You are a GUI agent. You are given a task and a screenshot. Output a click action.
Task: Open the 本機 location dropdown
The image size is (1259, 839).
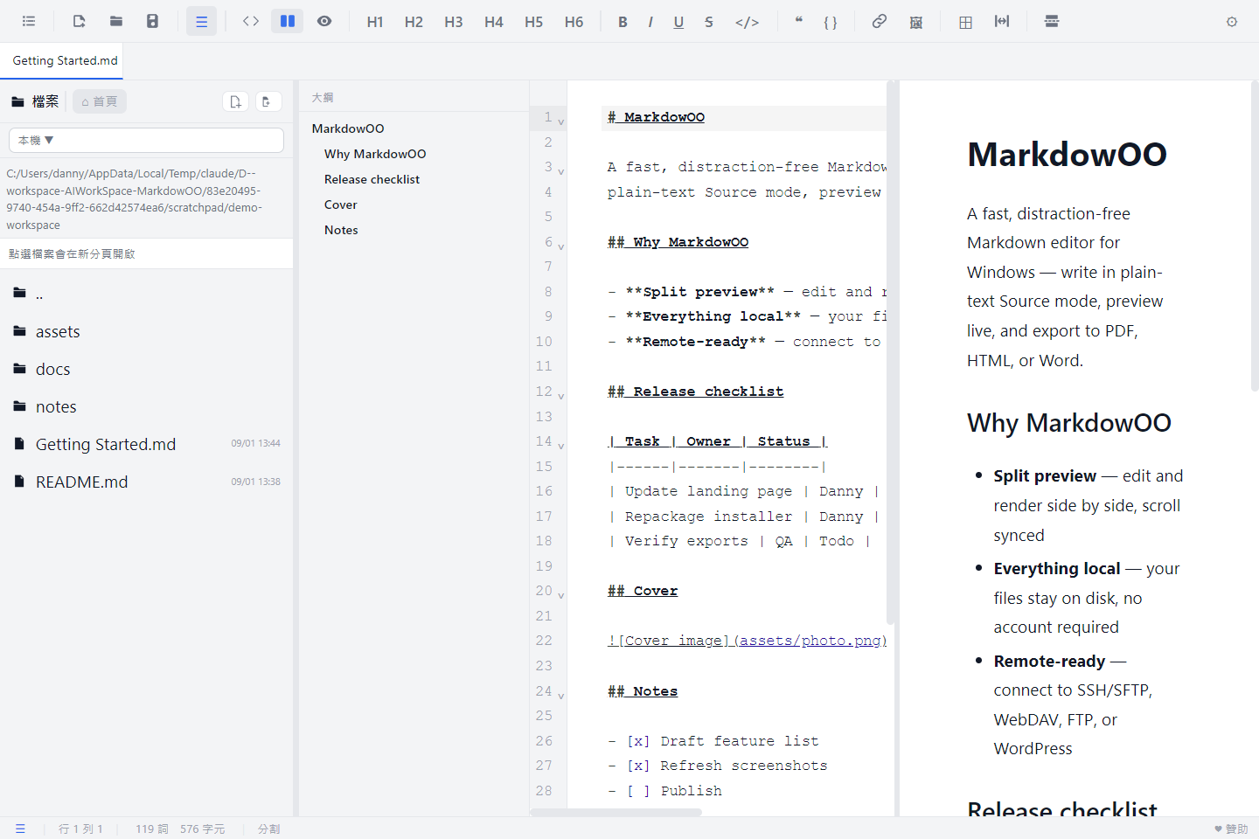click(x=146, y=140)
